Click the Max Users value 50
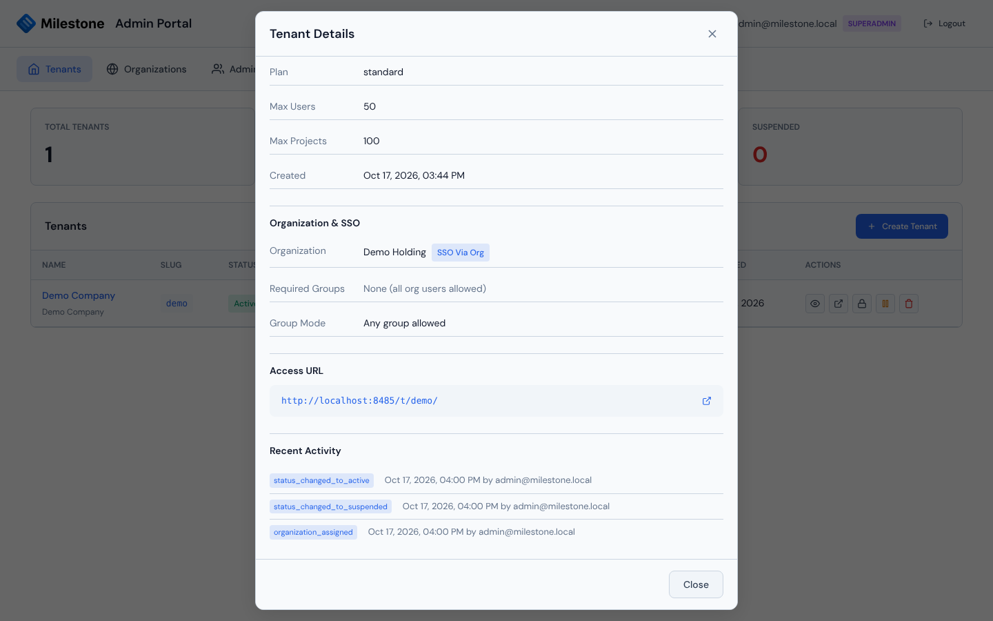993x621 pixels. click(x=370, y=106)
